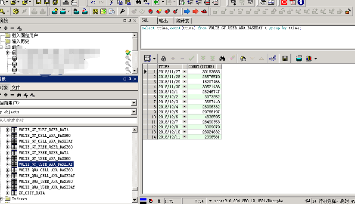Click the connected-nodes link icon in grid toolbar
The image size is (355, 204).
(273, 59)
